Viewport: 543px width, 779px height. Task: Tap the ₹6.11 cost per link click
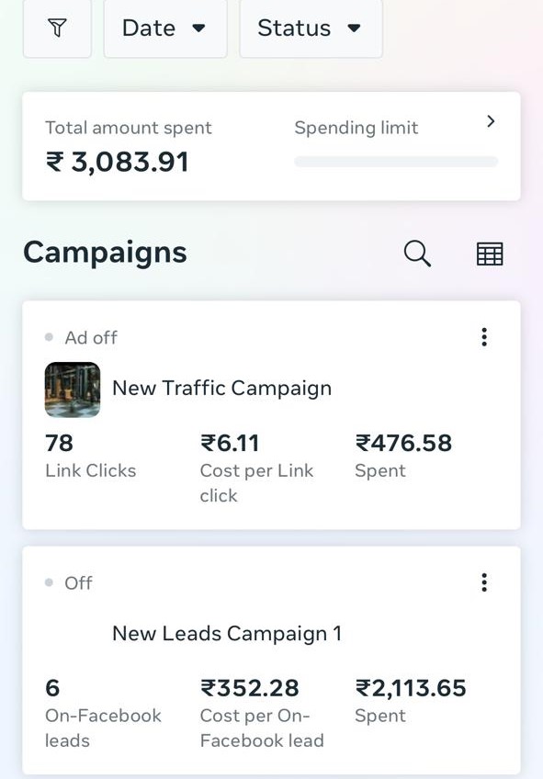tap(257, 468)
